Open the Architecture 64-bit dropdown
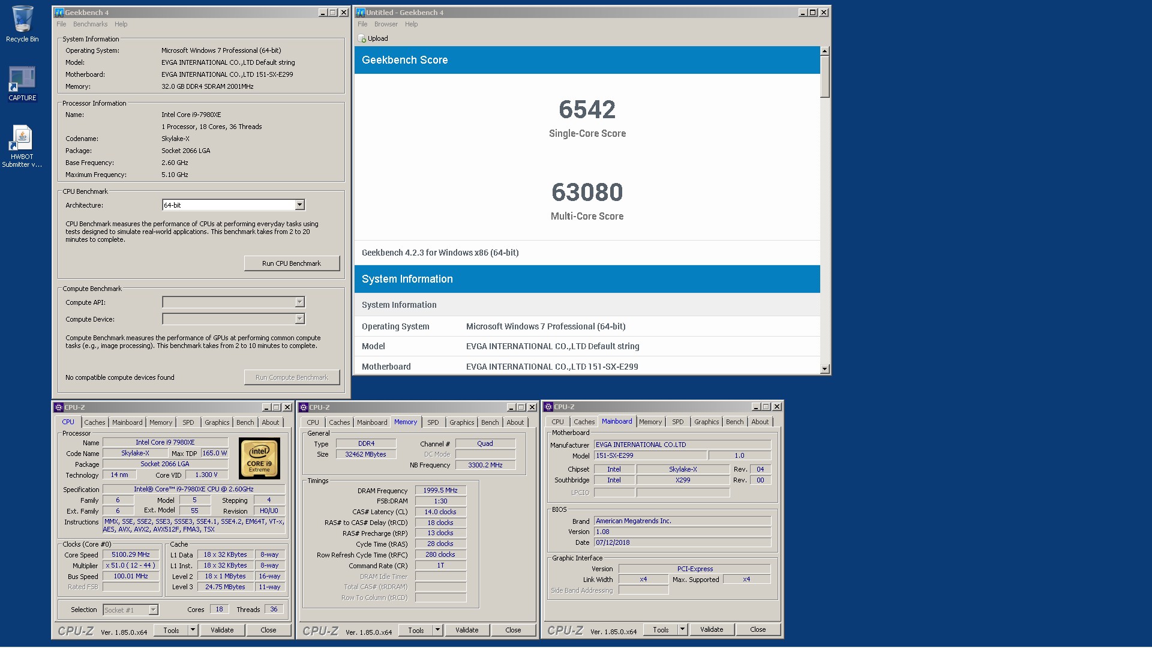This screenshot has width=1152, height=648. pyautogui.click(x=299, y=205)
